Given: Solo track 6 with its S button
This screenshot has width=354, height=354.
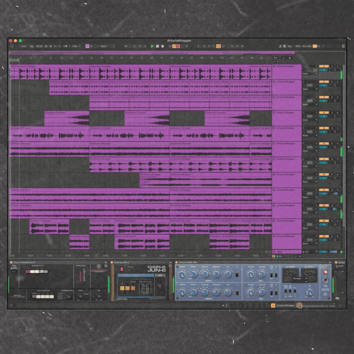Looking at the screenshot, I should pos(333,144).
